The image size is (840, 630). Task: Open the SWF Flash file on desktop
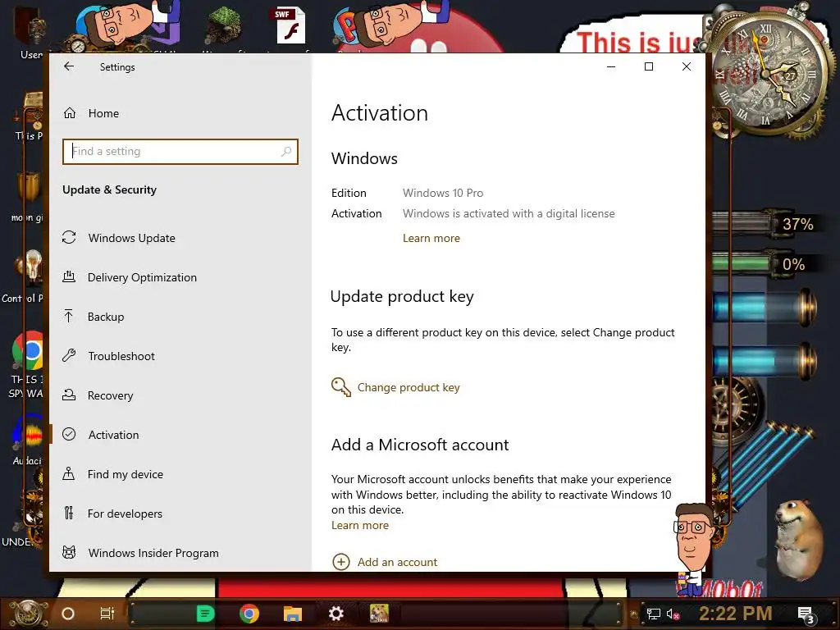click(290, 25)
